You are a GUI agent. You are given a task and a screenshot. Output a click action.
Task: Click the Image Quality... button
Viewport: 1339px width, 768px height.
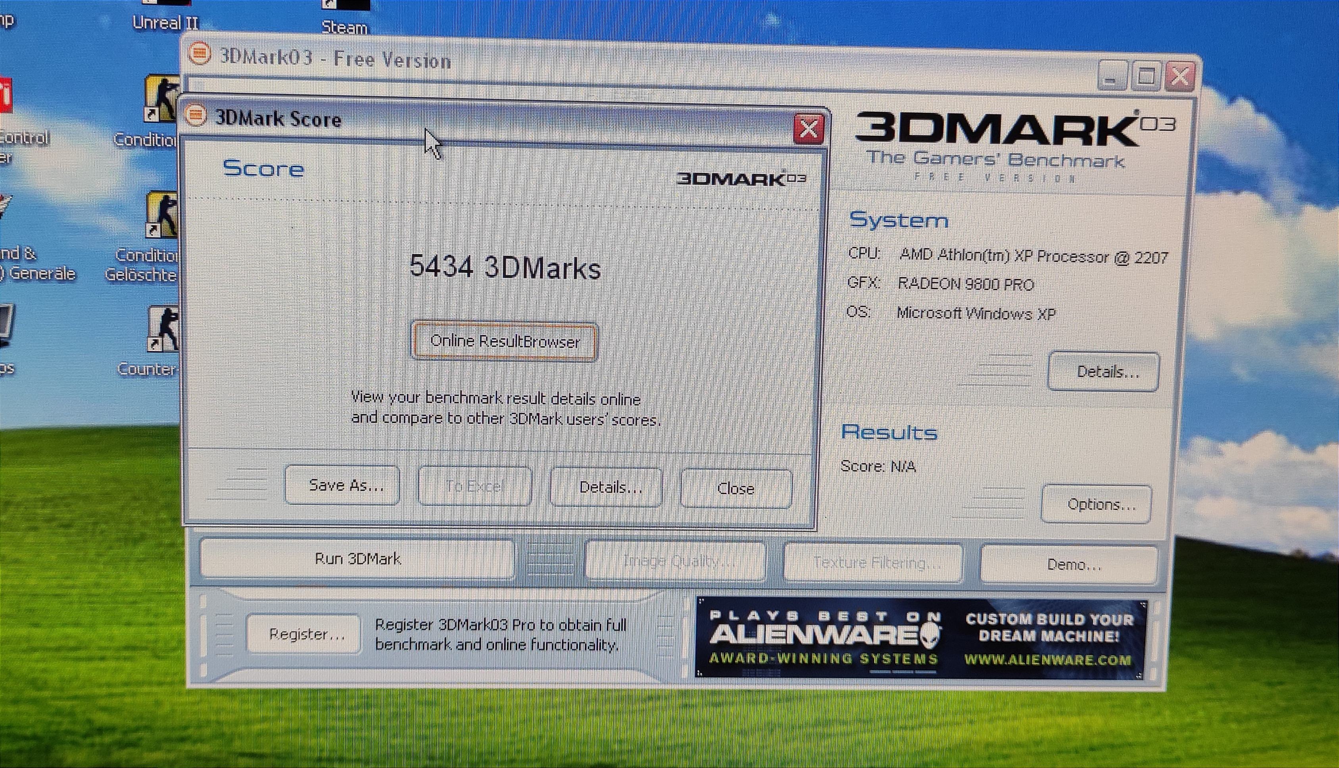point(675,561)
